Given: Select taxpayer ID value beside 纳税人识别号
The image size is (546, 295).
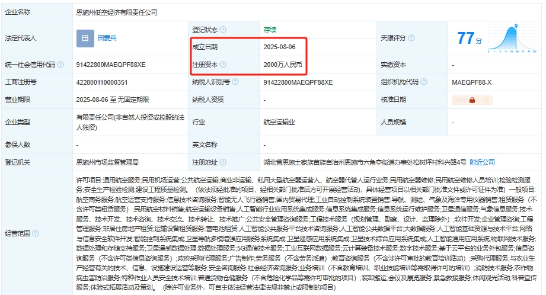Looking at the screenshot, I should click(298, 82).
